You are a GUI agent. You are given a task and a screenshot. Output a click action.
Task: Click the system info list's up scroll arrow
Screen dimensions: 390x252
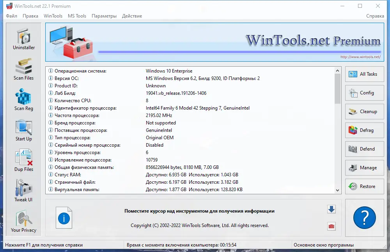click(x=337, y=71)
